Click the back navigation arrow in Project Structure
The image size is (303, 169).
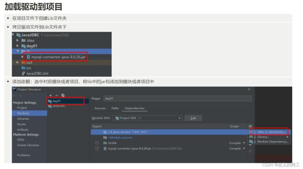pyautogui.click(x=14, y=96)
